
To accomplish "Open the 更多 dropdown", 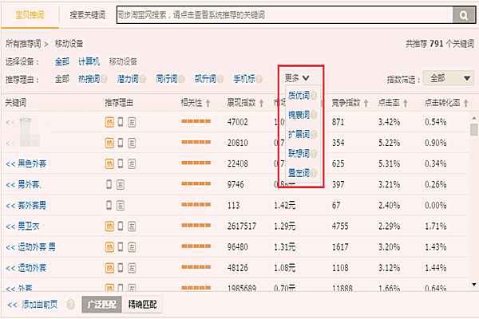I will [x=297, y=78].
